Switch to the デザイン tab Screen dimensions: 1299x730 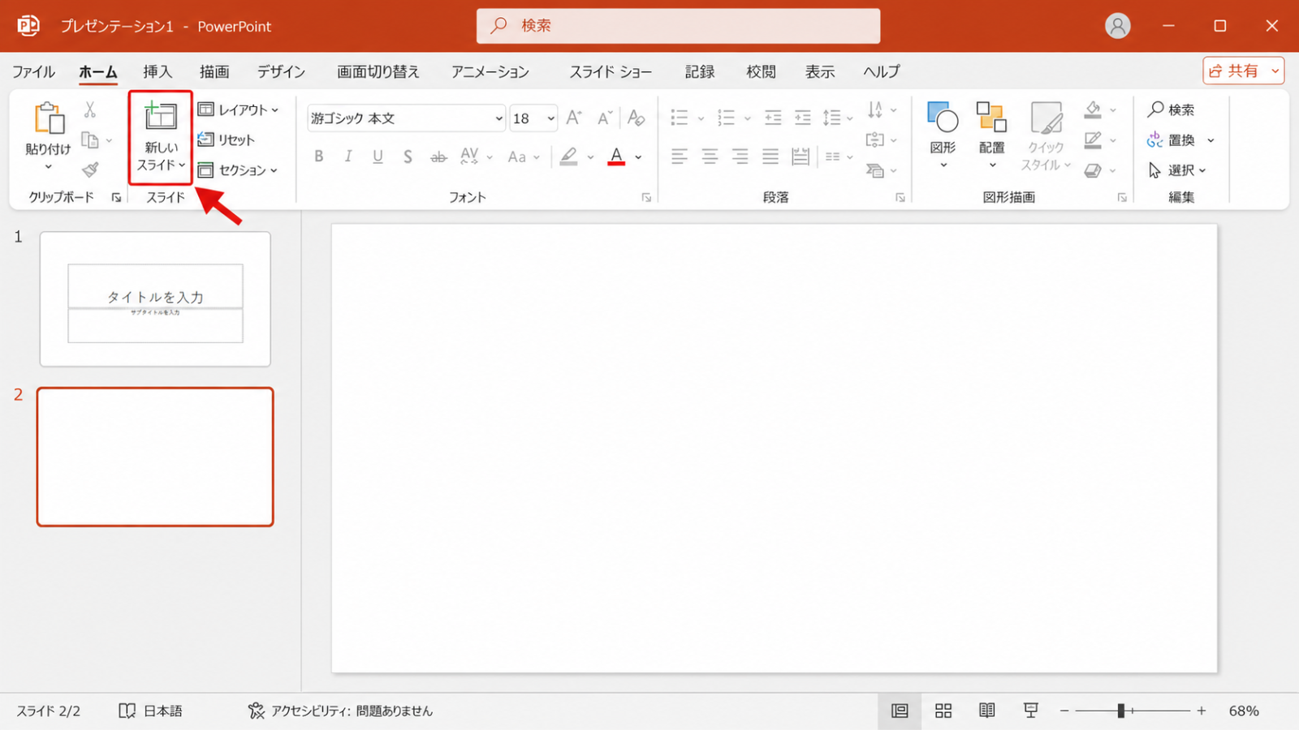[x=281, y=71]
